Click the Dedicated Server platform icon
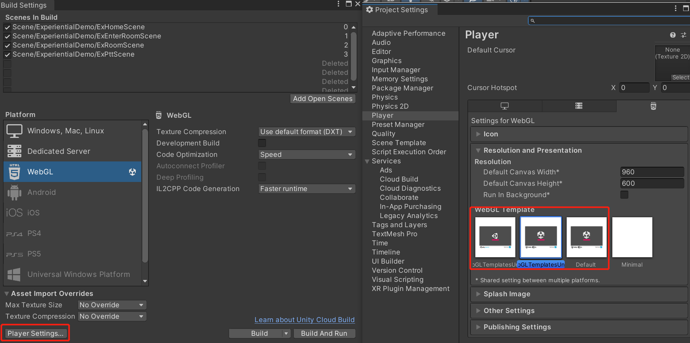Screen dimensions: 690x343 click(14, 151)
